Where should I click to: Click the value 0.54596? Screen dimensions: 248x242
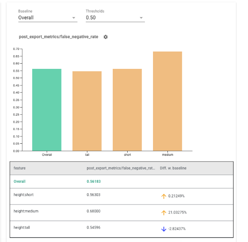coord(93,228)
